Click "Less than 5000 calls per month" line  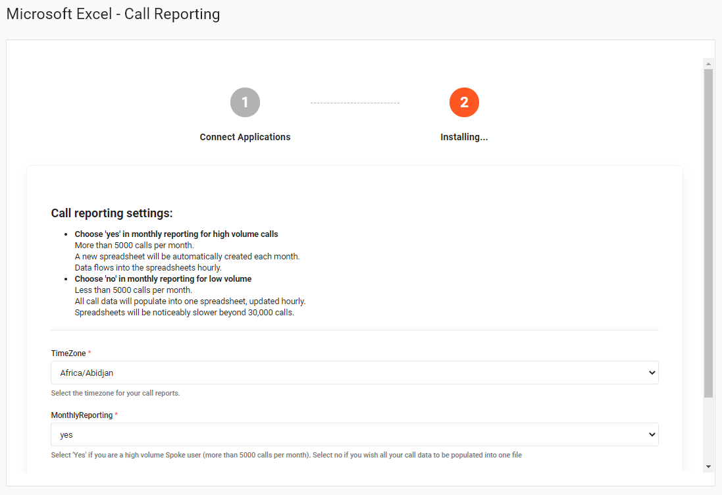(134, 290)
